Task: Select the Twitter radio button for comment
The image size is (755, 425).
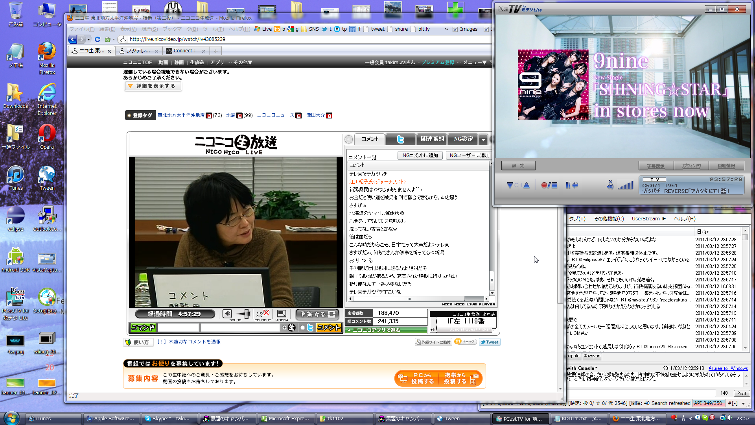Action: click(302, 327)
